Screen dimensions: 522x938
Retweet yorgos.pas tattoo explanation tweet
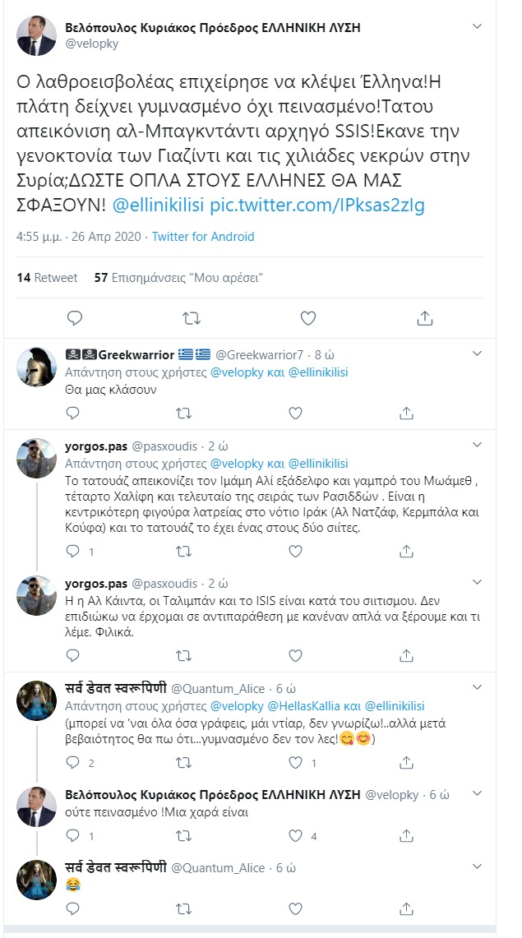[186, 552]
